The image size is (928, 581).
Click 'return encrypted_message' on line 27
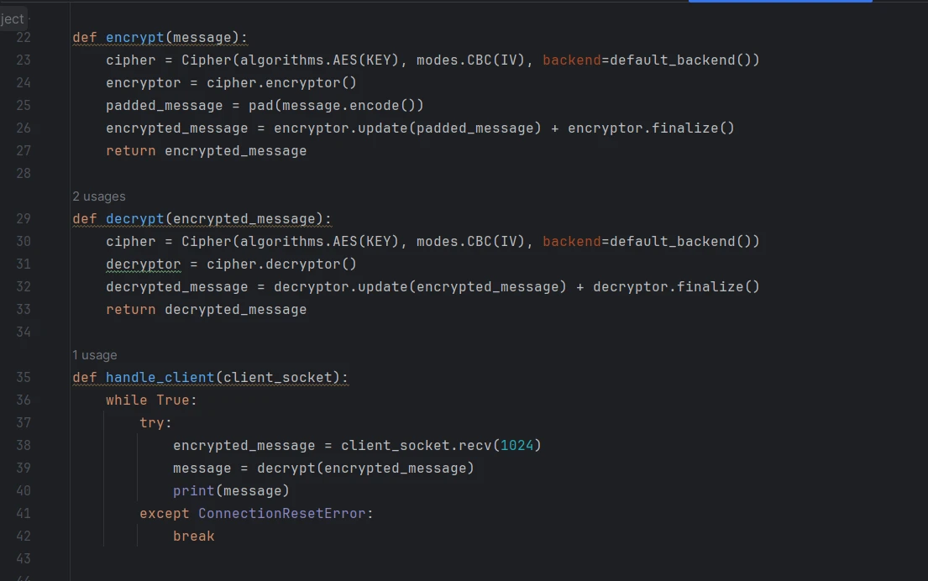click(x=206, y=151)
